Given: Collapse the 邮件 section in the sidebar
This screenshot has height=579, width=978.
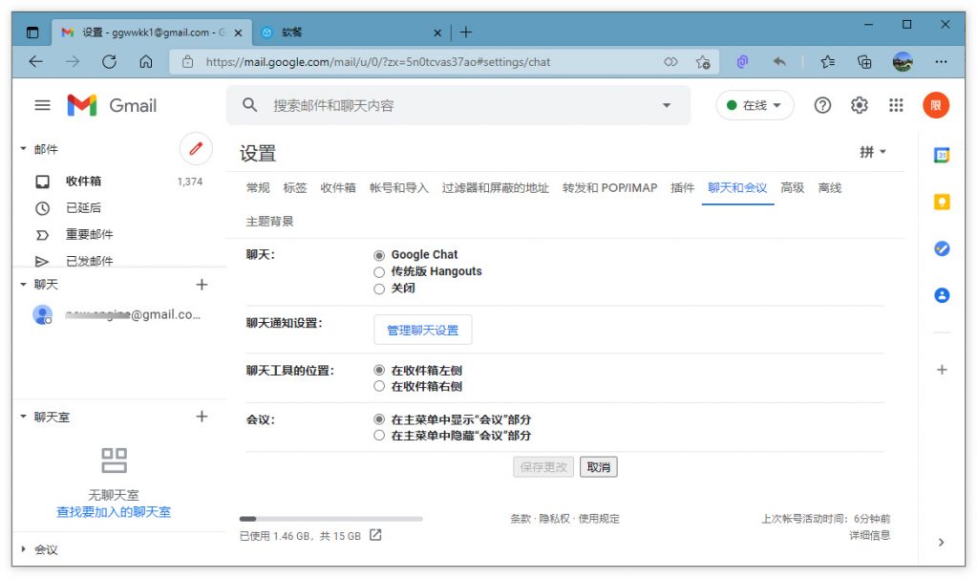Looking at the screenshot, I should coord(23,148).
